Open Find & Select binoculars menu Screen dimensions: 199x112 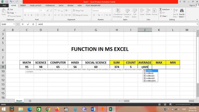(x=182, y=13)
